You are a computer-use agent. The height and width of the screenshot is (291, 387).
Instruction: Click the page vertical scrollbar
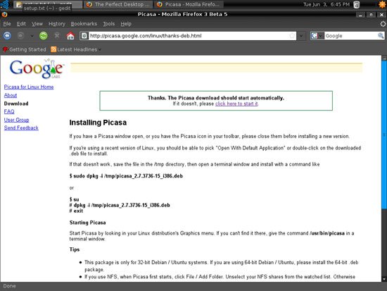pyautogui.click(x=384, y=168)
